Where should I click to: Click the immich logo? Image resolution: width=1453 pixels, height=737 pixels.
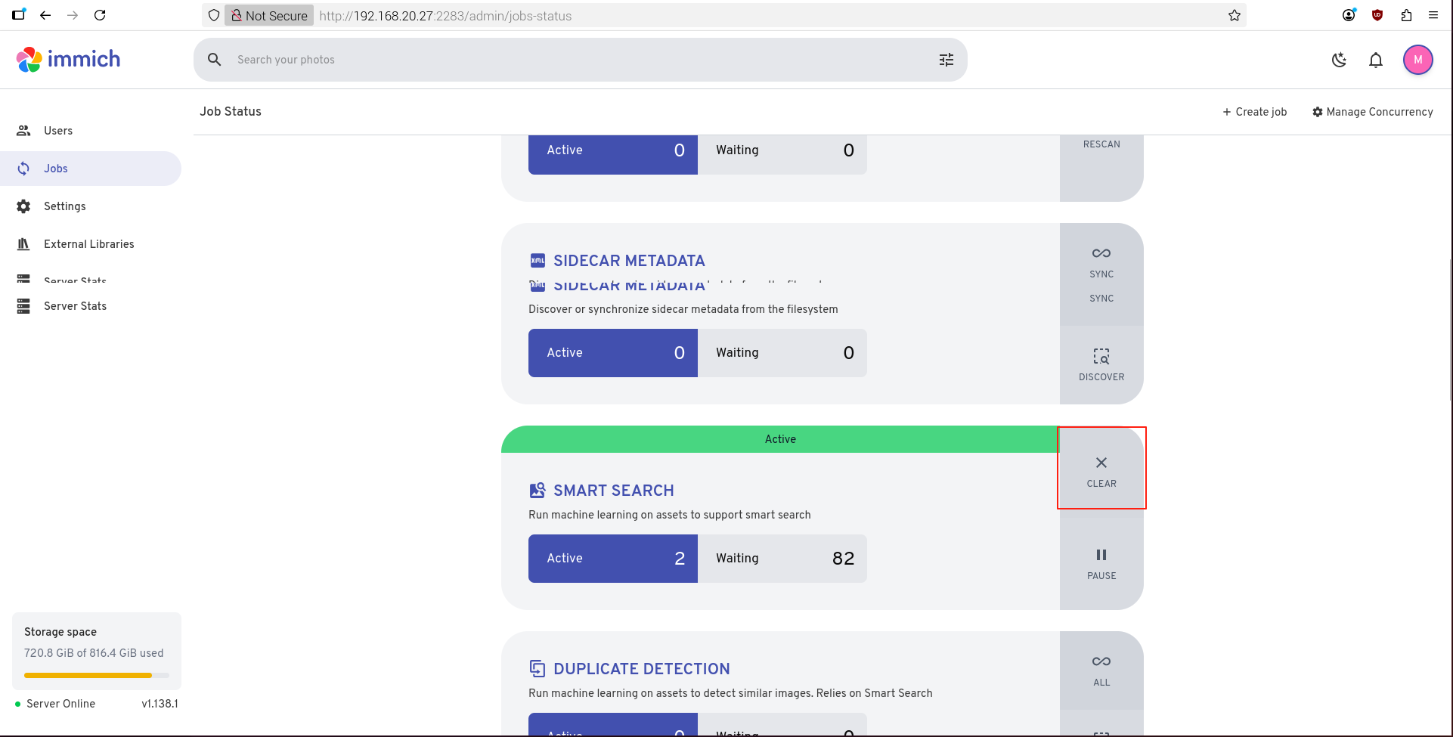coord(69,59)
